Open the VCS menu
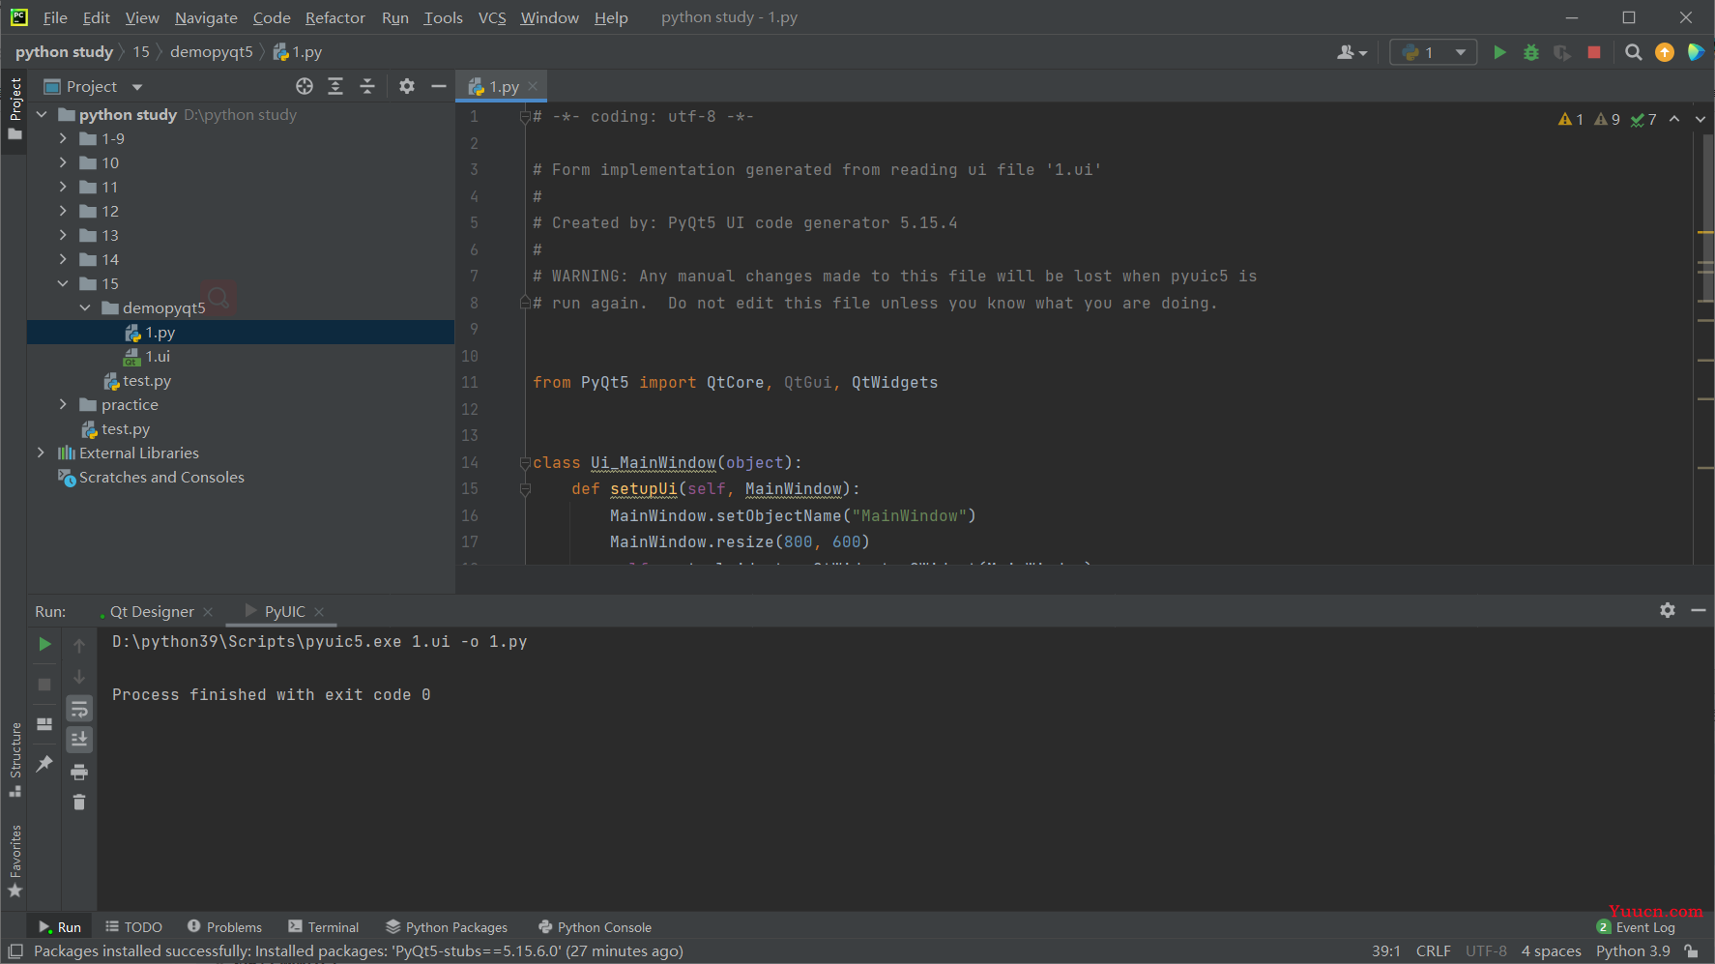Image resolution: width=1715 pixels, height=964 pixels. click(x=492, y=17)
